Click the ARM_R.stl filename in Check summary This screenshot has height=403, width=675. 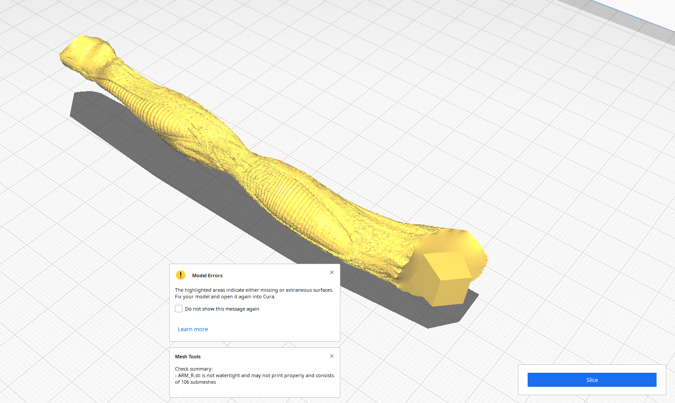coord(188,375)
